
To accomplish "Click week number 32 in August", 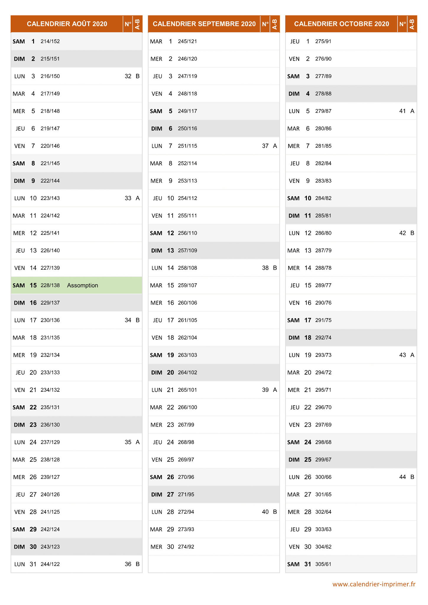I will coord(128,76).
